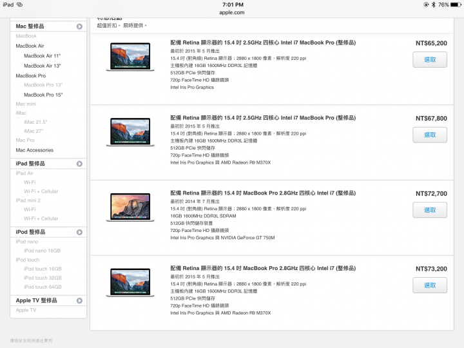Tap the battery indicator icon
The height and width of the screenshot is (348, 464).
click(x=456, y=5)
